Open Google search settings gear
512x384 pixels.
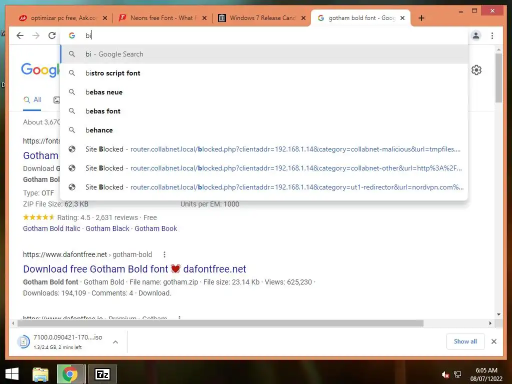click(x=476, y=70)
